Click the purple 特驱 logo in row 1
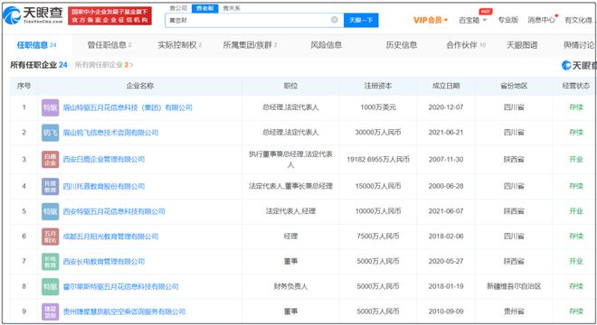The height and width of the screenshot is (325, 597). click(51, 107)
